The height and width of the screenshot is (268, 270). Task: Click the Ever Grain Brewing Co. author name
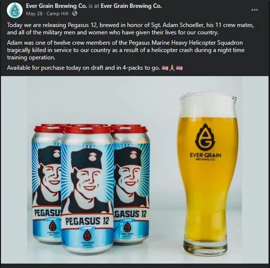[57, 6]
